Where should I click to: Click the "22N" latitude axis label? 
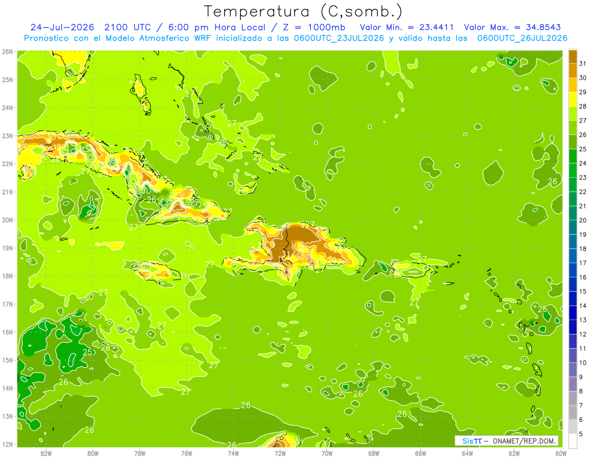[7, 164]
